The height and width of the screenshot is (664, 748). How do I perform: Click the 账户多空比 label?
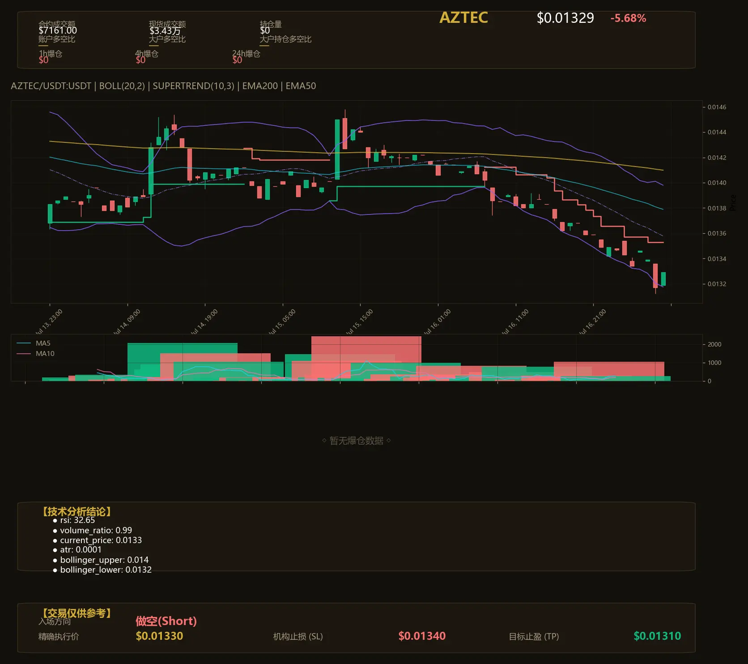point(57,39)
